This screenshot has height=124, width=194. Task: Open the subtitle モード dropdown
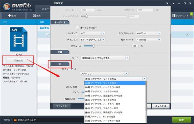(105, 58)
